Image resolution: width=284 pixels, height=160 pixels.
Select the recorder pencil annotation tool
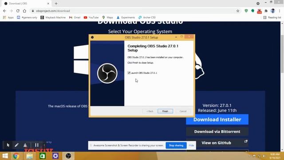pos(16,145)
